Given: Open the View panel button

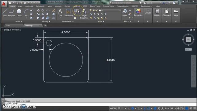Looking at the screenshot, I should pos(176,13).
